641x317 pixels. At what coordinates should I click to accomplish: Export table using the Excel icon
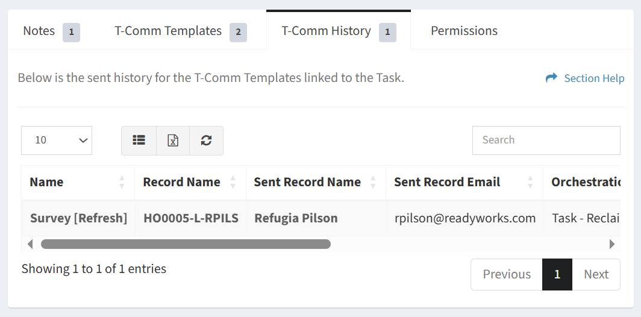point(173,140)
